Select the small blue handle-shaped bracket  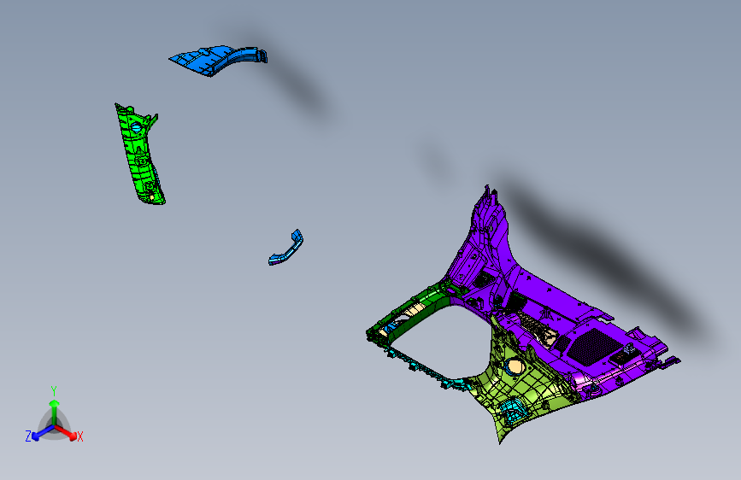point(286,248)
